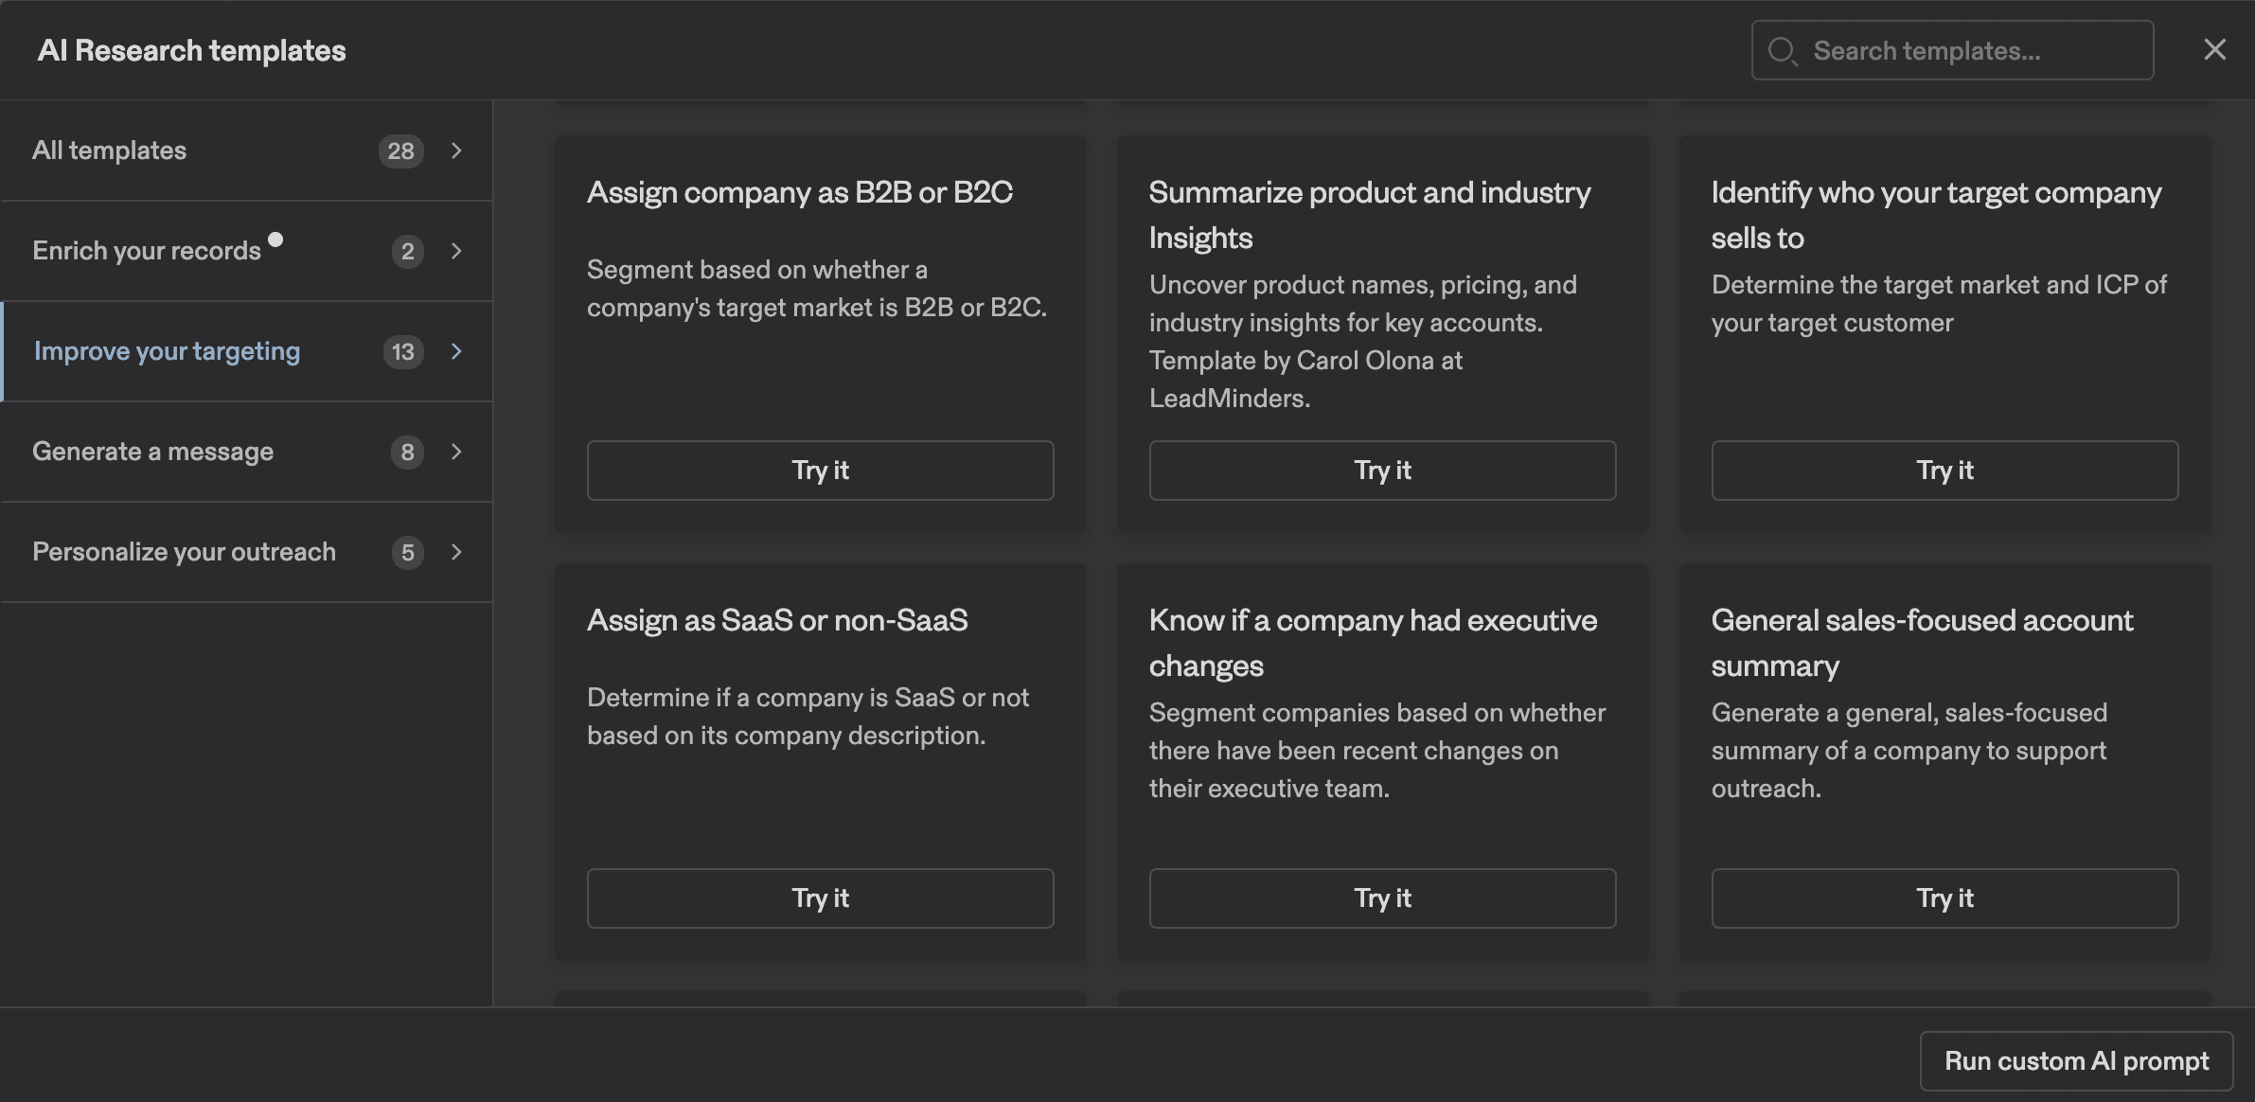Image resolution: width=2255 pixels, height=1102 pixels.
Task: Try the Know if a company had executive changes template
Action: [1381, 898]
